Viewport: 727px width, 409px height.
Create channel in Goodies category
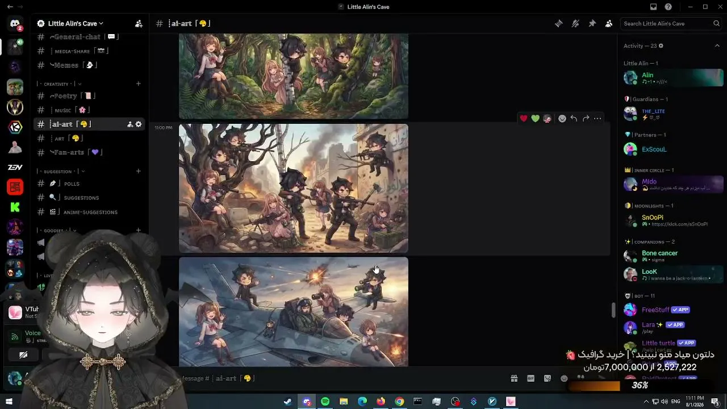[138, 230]
